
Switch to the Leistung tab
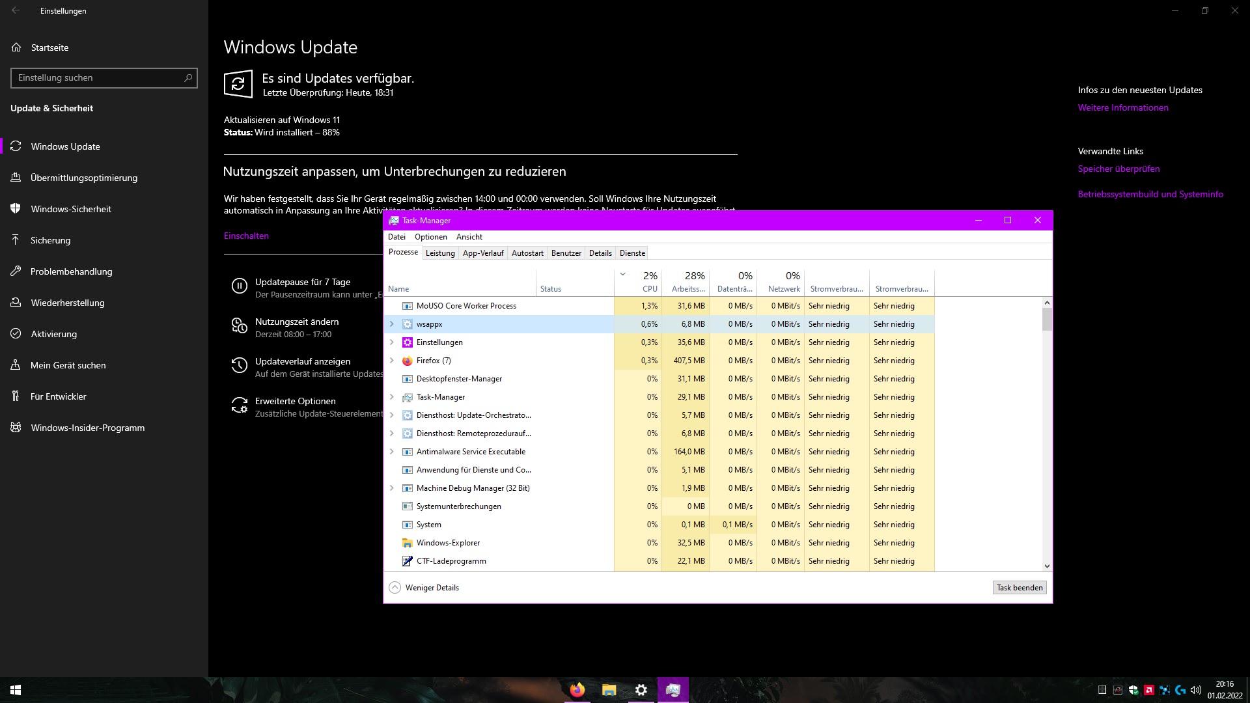coord(440,253)
